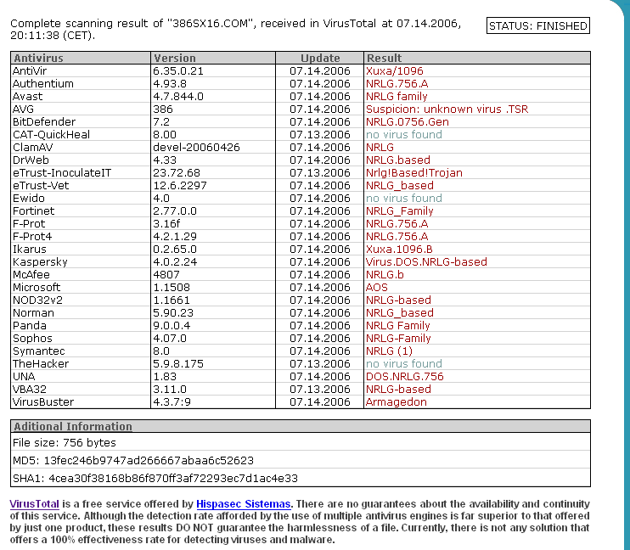Click the Kaspersky antivirus name
Image resolution: width=630 pixels, height=550 pixels.
40,262
